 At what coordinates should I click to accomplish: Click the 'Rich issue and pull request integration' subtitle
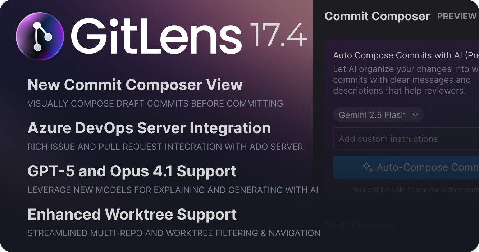(165, 147)
